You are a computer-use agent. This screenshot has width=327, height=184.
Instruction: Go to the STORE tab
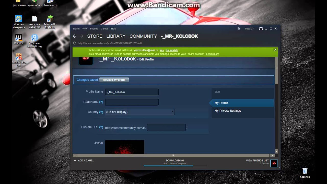click(x=95, y=36)
